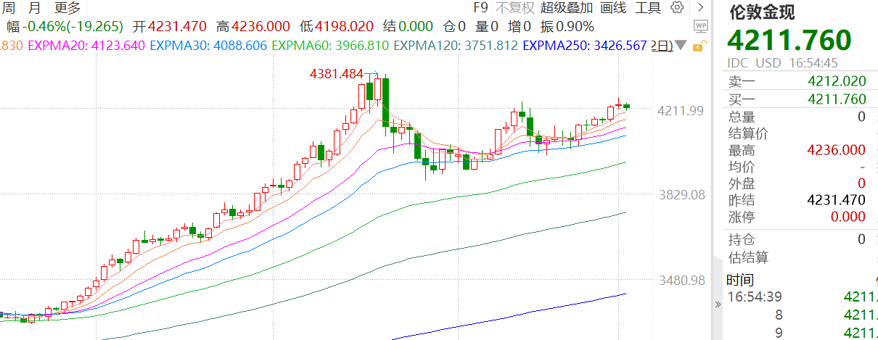Viewport: 878px width, 340px height.
Task: Click the EXPMA120 indicator value
Action: (x=456, y=46)
